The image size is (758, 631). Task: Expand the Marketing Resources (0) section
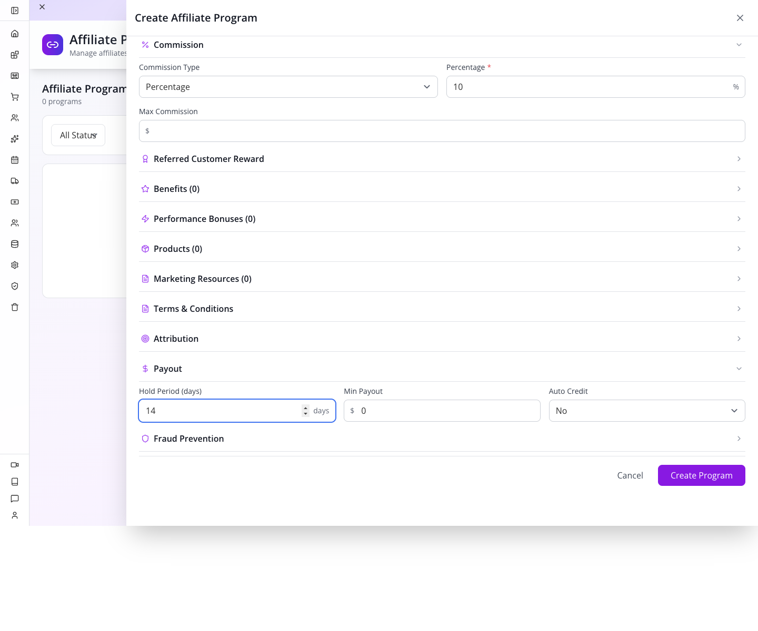(442, 279)
